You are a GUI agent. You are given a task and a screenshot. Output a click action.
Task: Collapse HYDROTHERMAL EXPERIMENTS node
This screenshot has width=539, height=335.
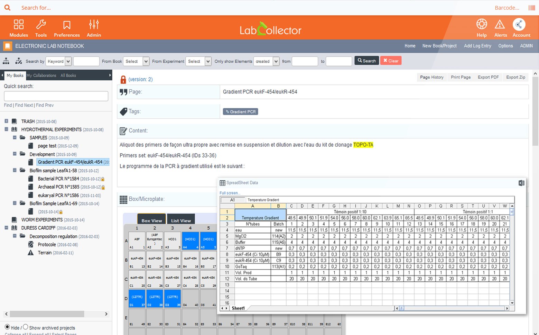(x=6, y=129)
